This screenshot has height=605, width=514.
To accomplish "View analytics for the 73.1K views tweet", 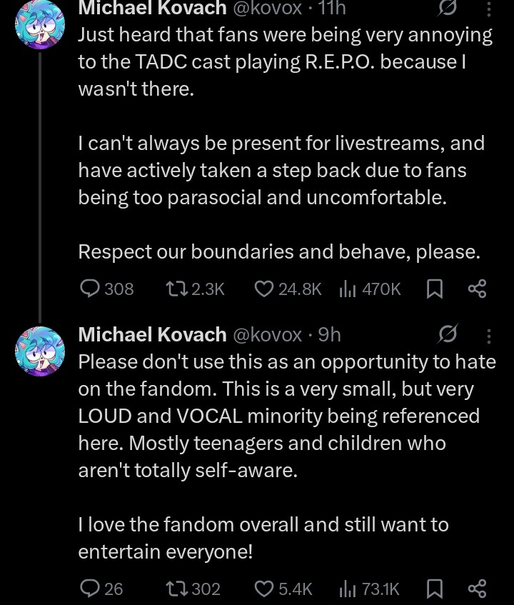I will click(348, 589).
